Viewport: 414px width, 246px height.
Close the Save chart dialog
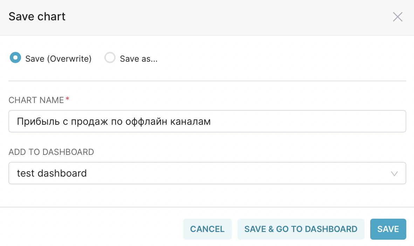(398, 17)
